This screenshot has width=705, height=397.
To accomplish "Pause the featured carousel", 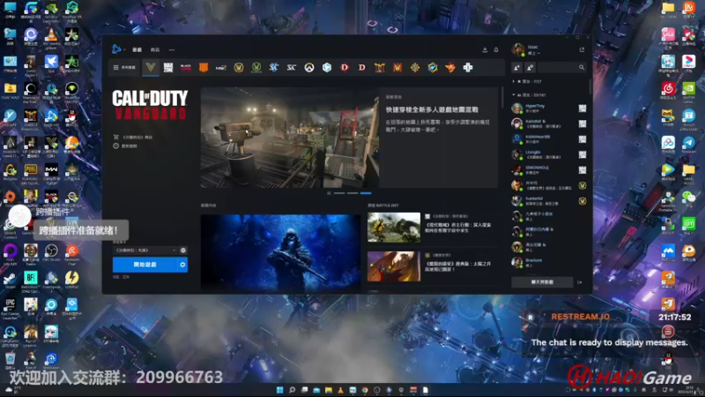I will click(329, 193).
